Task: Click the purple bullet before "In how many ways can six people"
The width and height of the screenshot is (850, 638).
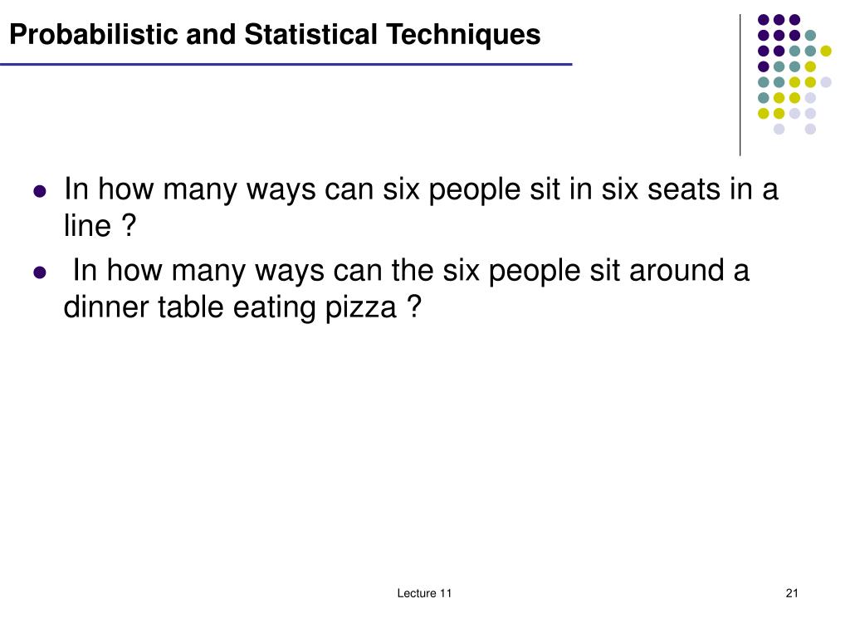Action: [40, 192]
